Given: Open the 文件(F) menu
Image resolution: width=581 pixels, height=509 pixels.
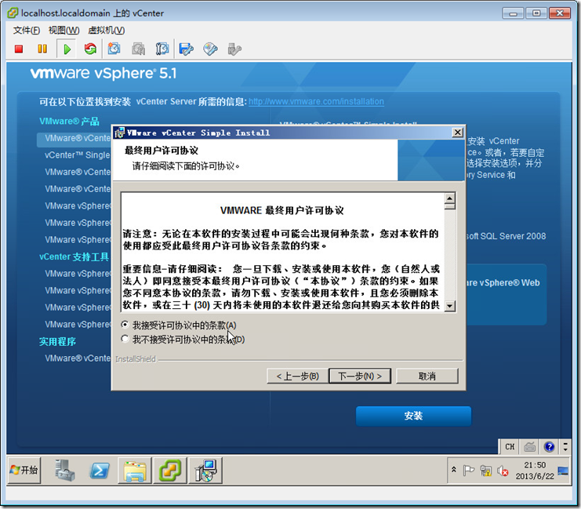Looking at the screenshot, I should coord(27,31).
